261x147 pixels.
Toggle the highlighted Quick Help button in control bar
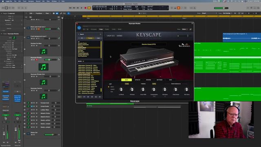point(7,8)
